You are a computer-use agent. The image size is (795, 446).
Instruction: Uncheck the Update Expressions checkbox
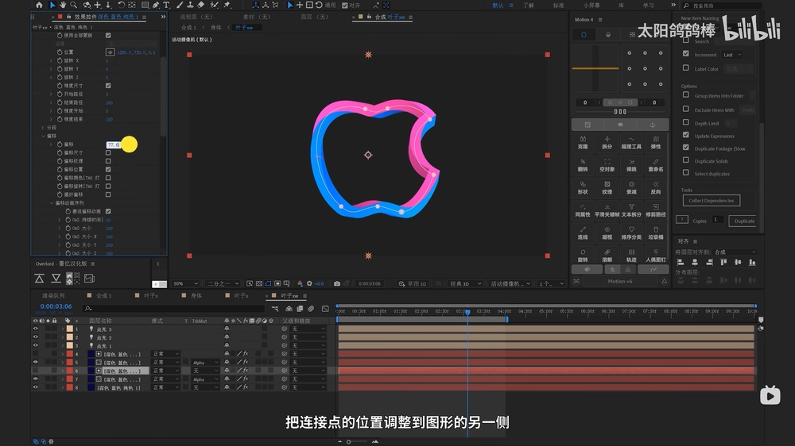click(686, 135)
